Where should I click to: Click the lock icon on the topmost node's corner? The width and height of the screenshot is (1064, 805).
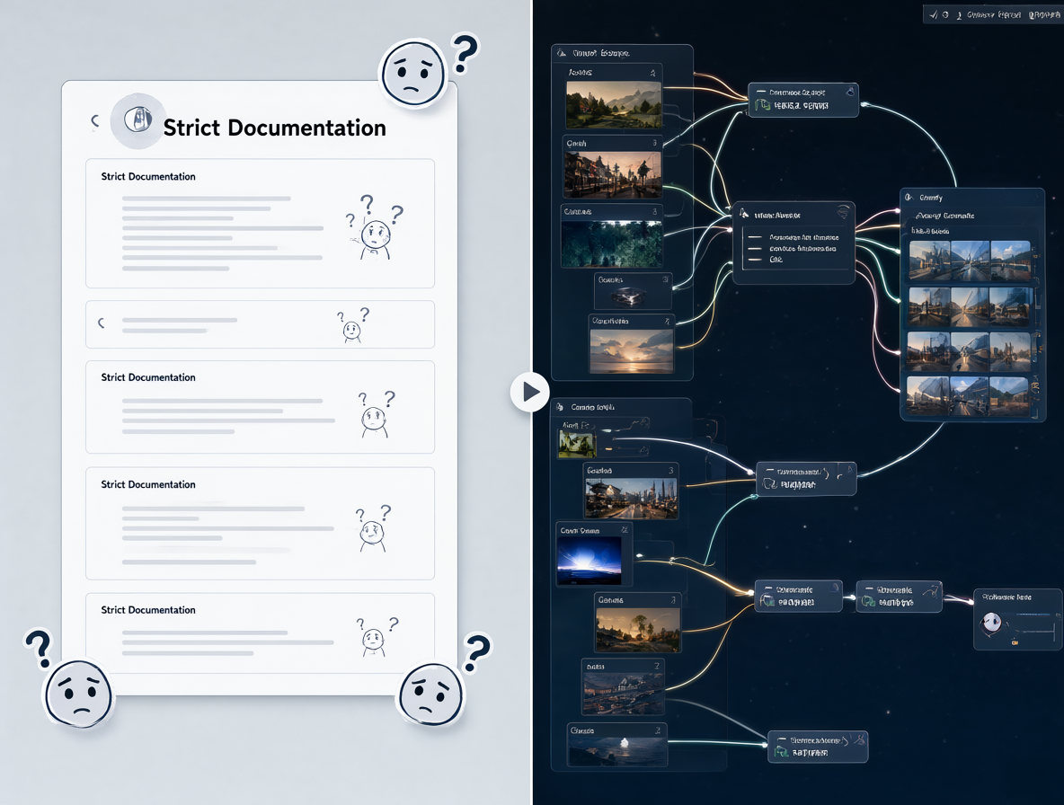tap(849, 91)
